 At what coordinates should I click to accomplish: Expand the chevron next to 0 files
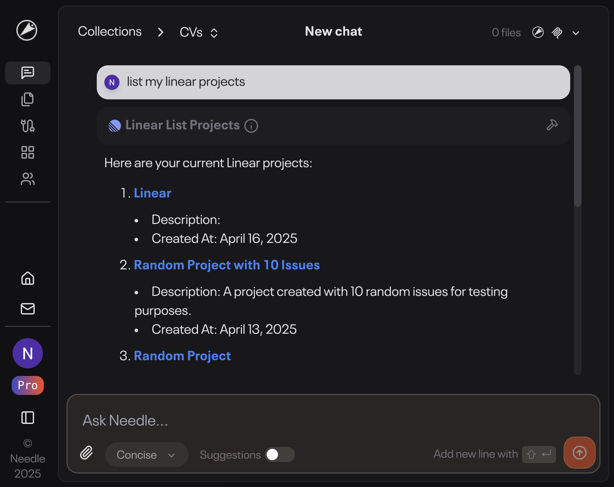click(x=576, y=33)
